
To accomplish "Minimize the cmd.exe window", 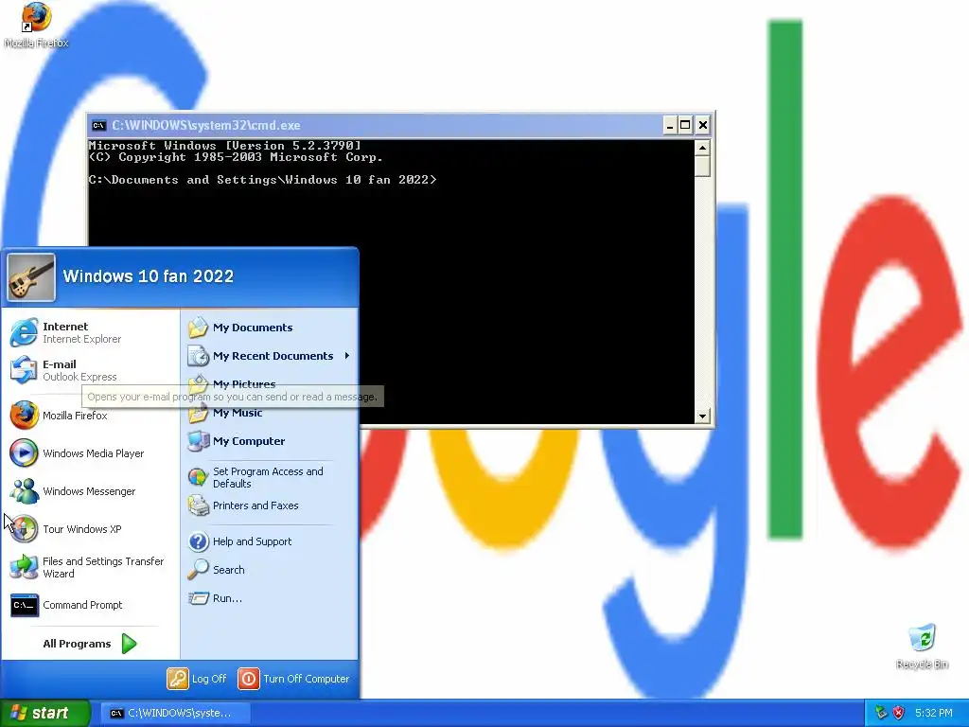I will pos(670,126).
